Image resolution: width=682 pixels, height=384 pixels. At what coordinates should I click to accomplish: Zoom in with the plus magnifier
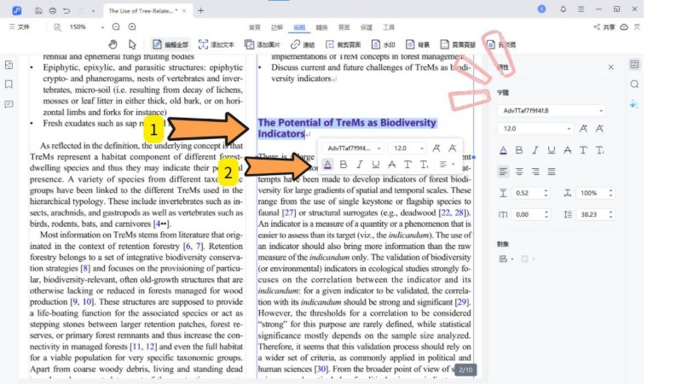tap(132, 27)
